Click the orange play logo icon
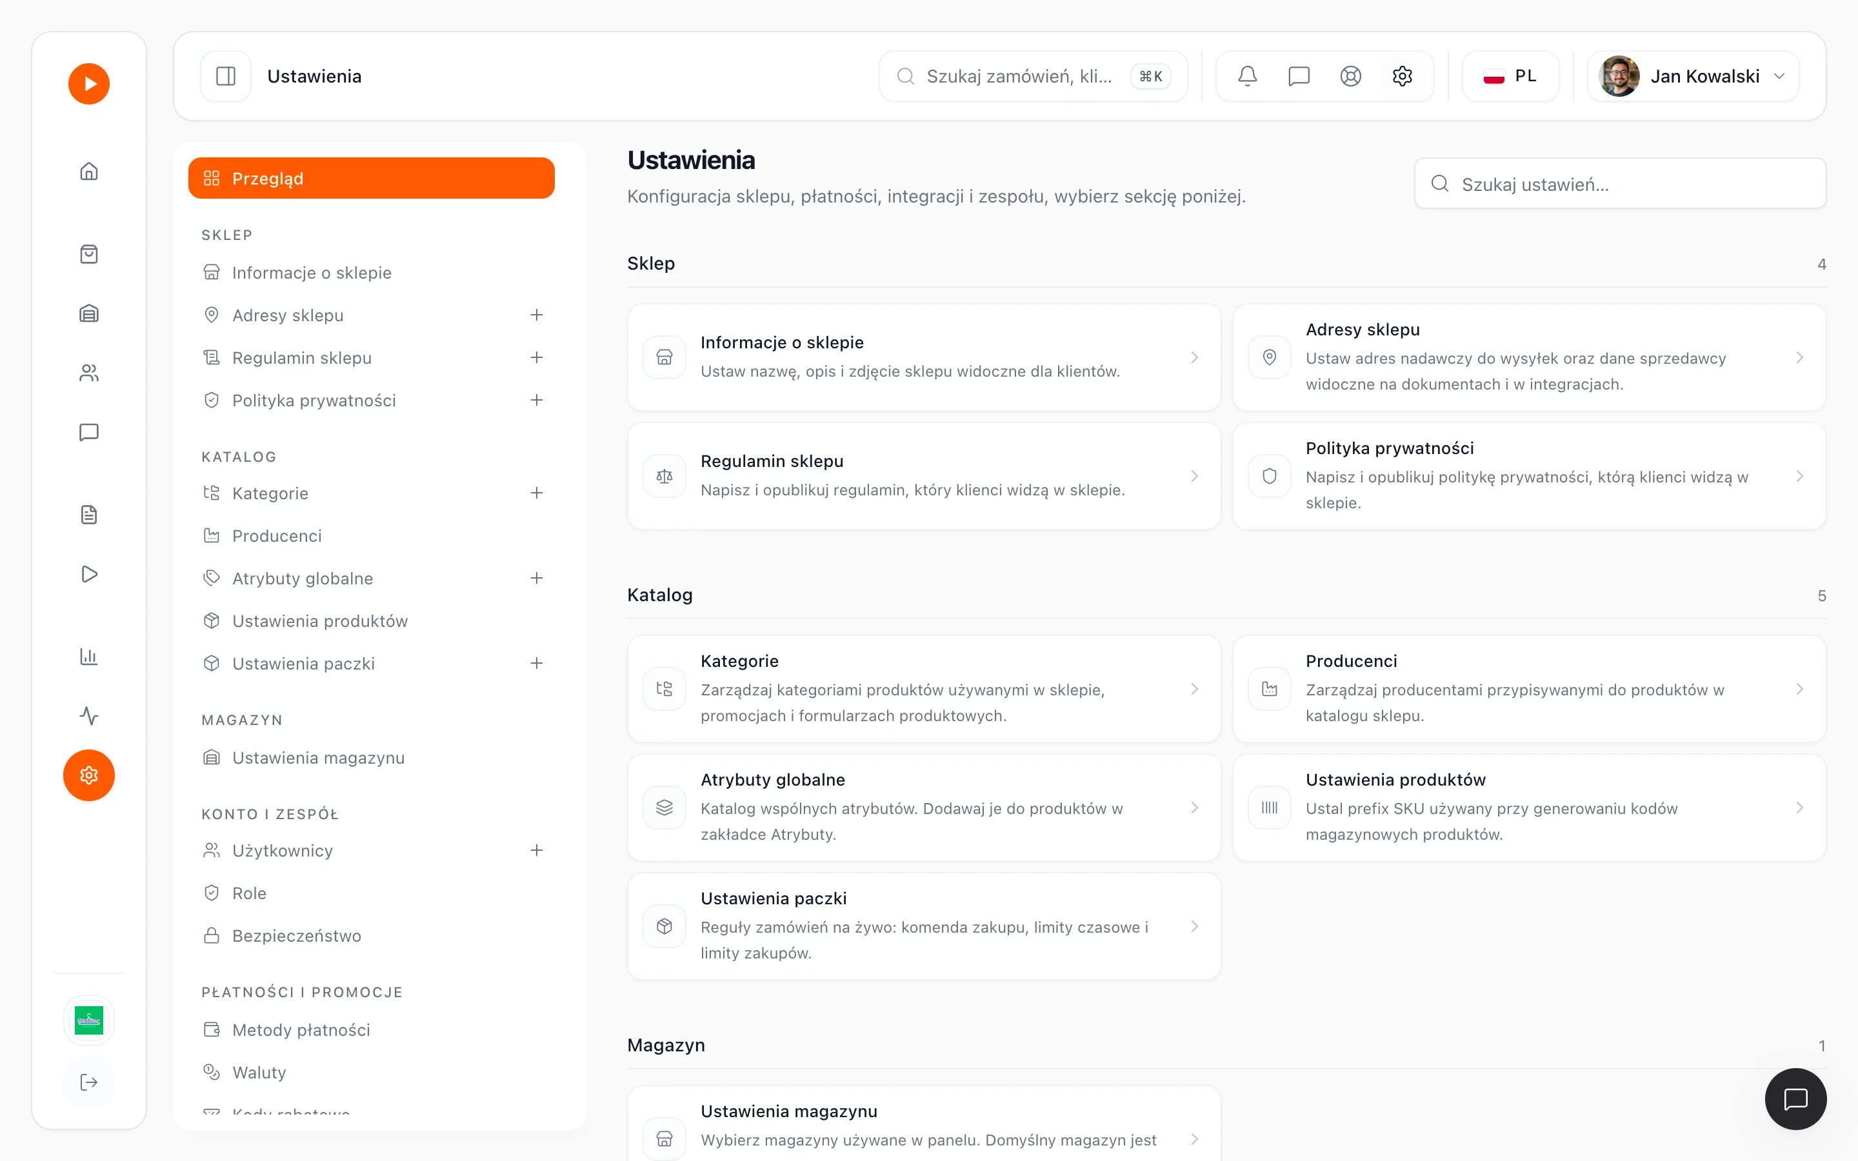This screenshot has width=1858, height=1161. (x=89, y=84)
